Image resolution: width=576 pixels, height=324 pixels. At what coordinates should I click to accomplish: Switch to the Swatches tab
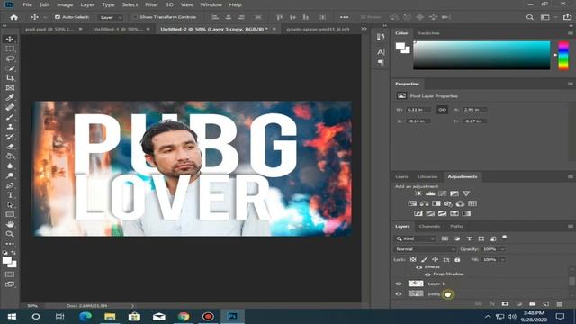point(428,33)
